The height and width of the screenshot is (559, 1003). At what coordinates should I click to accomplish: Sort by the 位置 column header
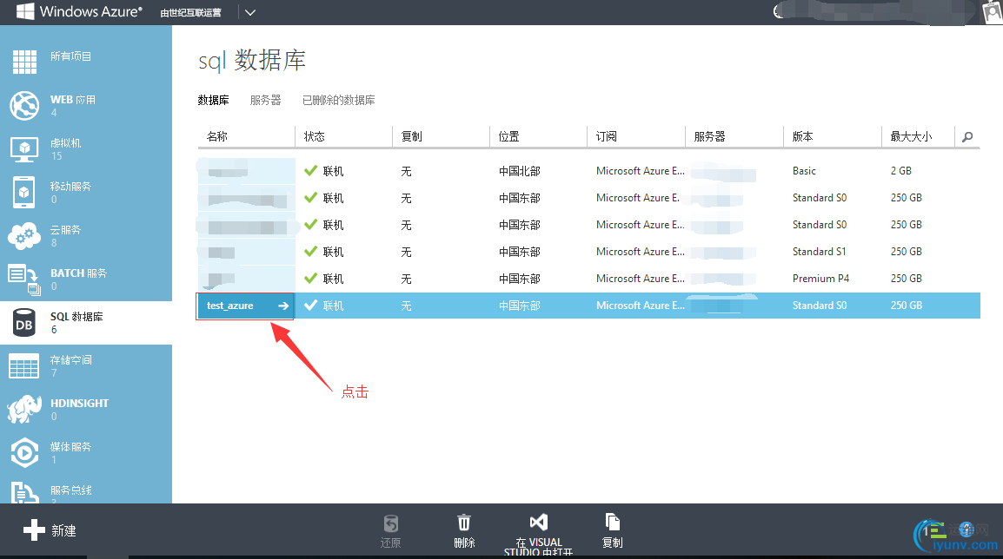click(509, 137)
